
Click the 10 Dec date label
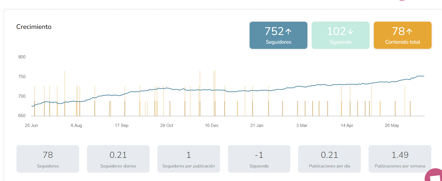pyautogui.click(x=212, y=125)
